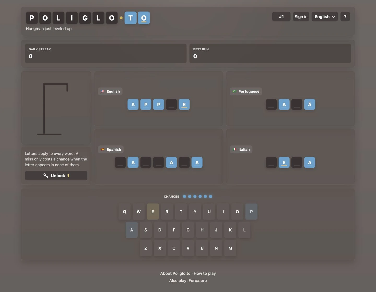Tap the M key
The width and height of the screenshot is (376, 292).
pos(230,248)
